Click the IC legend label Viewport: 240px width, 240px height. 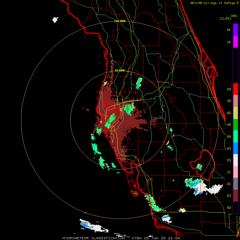click(x=229, y=172)
